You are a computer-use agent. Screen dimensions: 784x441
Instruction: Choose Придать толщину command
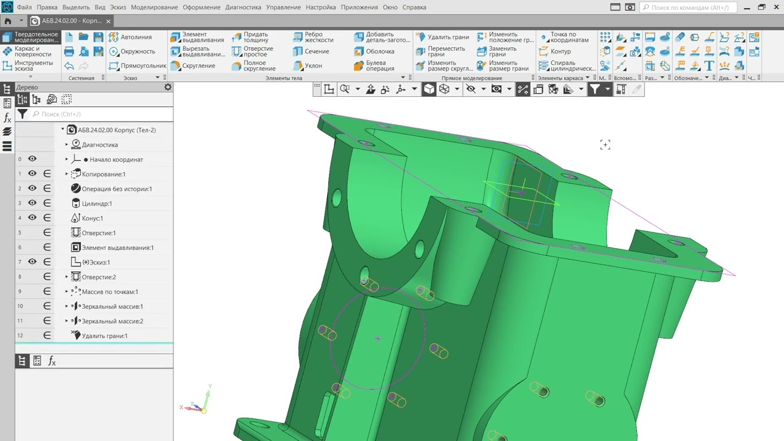(x=250, y=37)
